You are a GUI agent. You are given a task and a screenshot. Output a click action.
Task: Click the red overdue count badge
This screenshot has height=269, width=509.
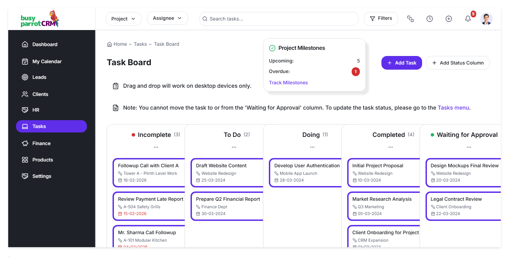(355, 72)
